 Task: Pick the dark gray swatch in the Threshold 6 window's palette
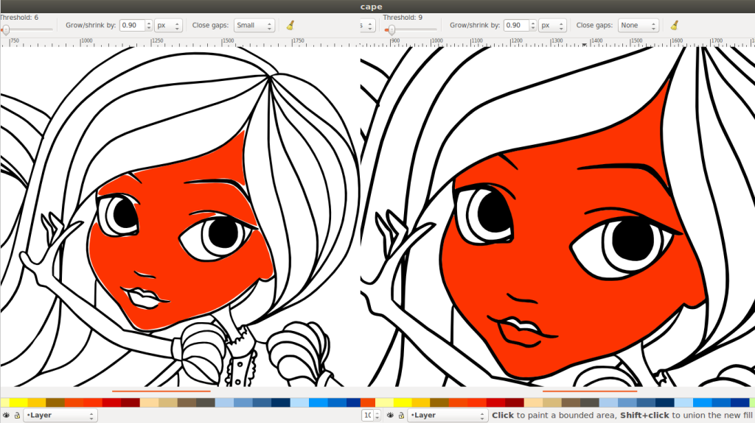(205, 402)
